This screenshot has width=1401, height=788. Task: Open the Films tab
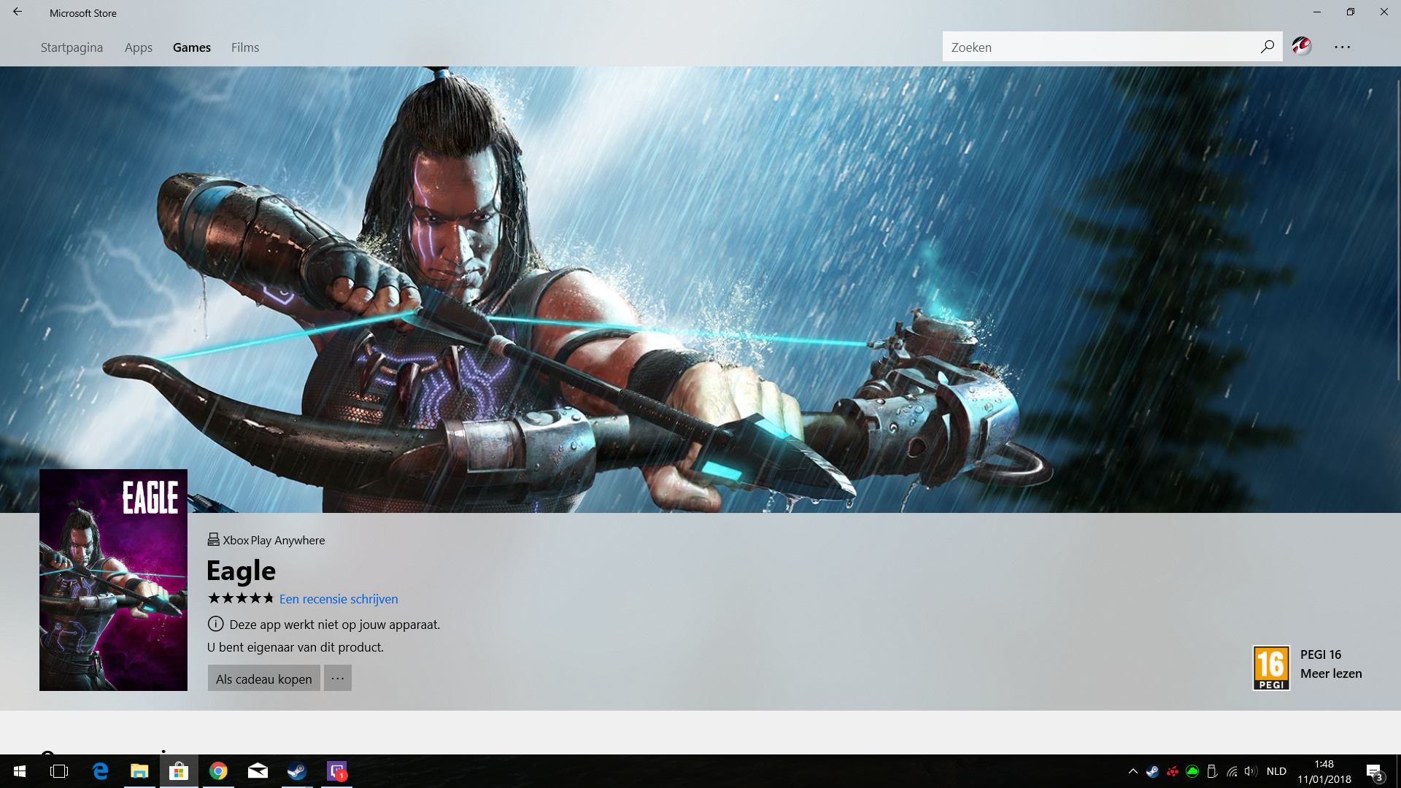click(x=245, y=47)
